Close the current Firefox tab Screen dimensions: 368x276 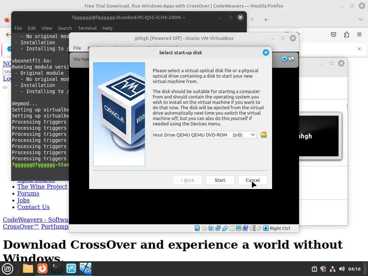(x=252, y=19)
